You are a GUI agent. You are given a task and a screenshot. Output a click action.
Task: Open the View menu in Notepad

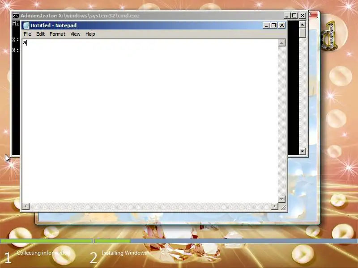coord(75,34)
